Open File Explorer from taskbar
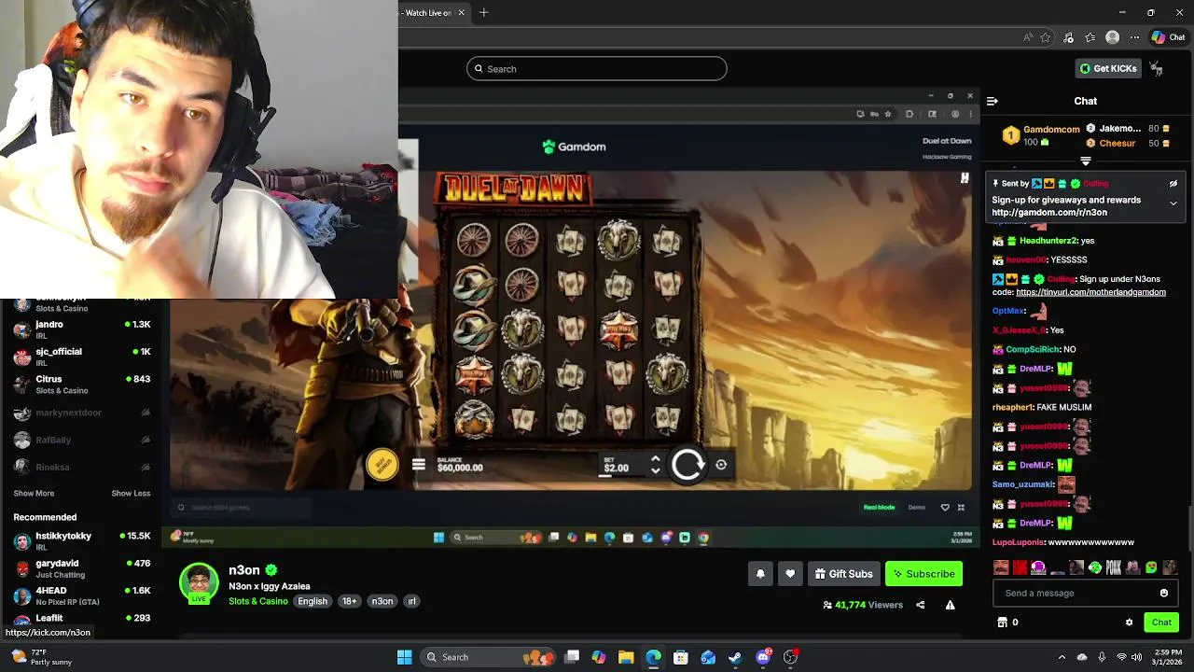The image size is (1194, 672). (626, 657)
